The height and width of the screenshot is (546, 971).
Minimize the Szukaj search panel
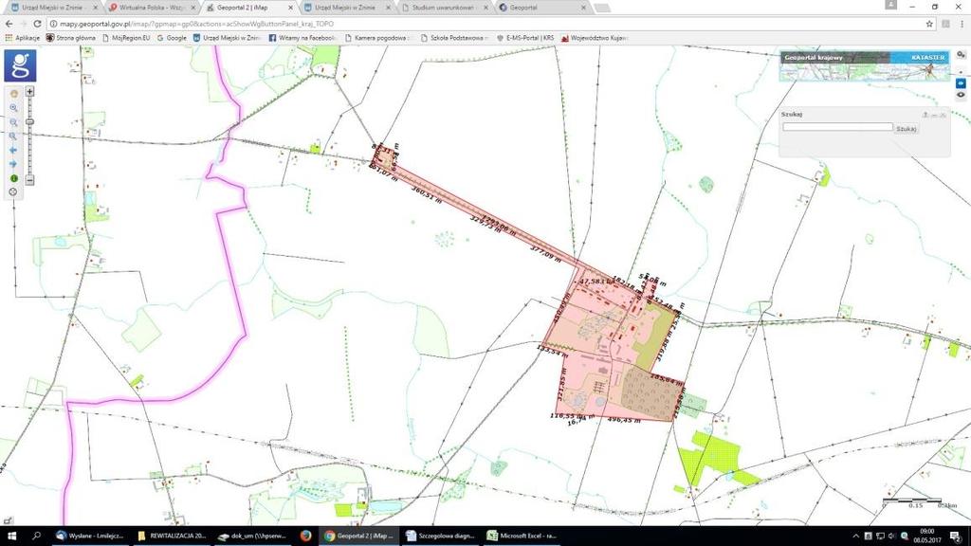point(934,115)
